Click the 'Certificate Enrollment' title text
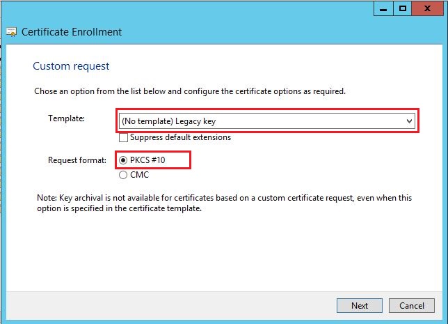The width and height of the screenshot is (448, 324). tap(72, 32)
